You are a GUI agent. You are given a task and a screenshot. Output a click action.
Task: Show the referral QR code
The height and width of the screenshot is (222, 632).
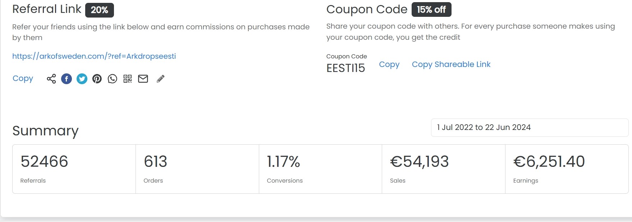(x=128, y=79)
